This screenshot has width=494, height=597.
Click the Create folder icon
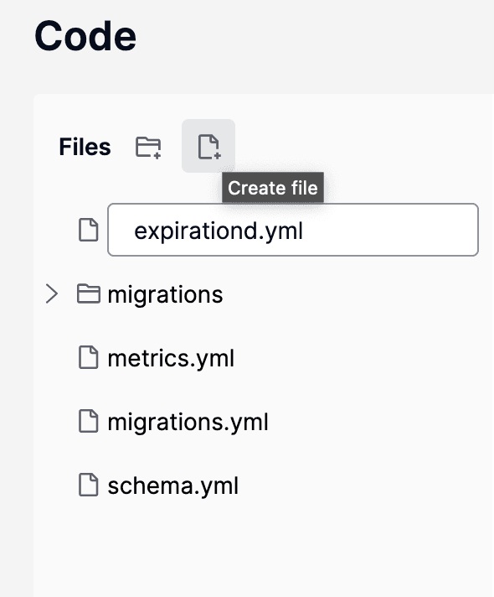148,147
